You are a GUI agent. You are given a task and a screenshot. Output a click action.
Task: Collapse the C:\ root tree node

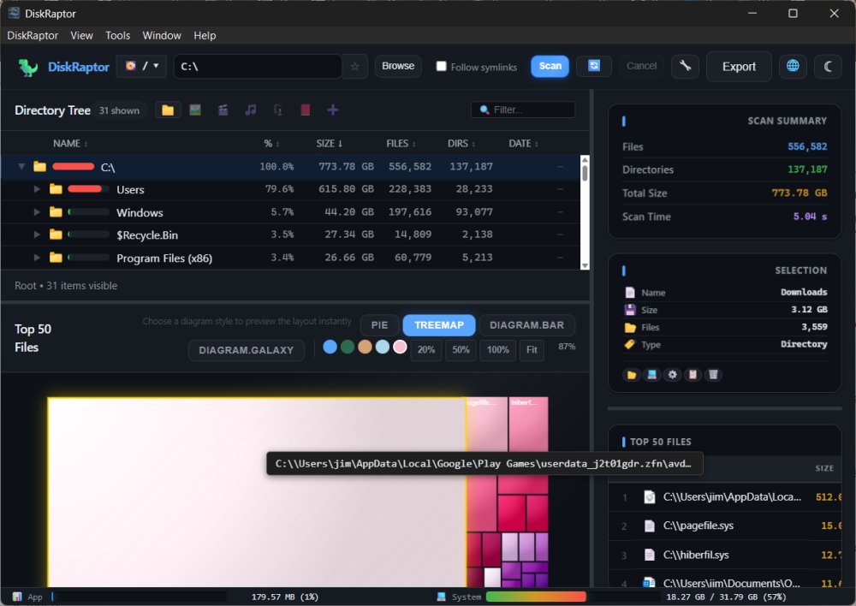point(21,166)
